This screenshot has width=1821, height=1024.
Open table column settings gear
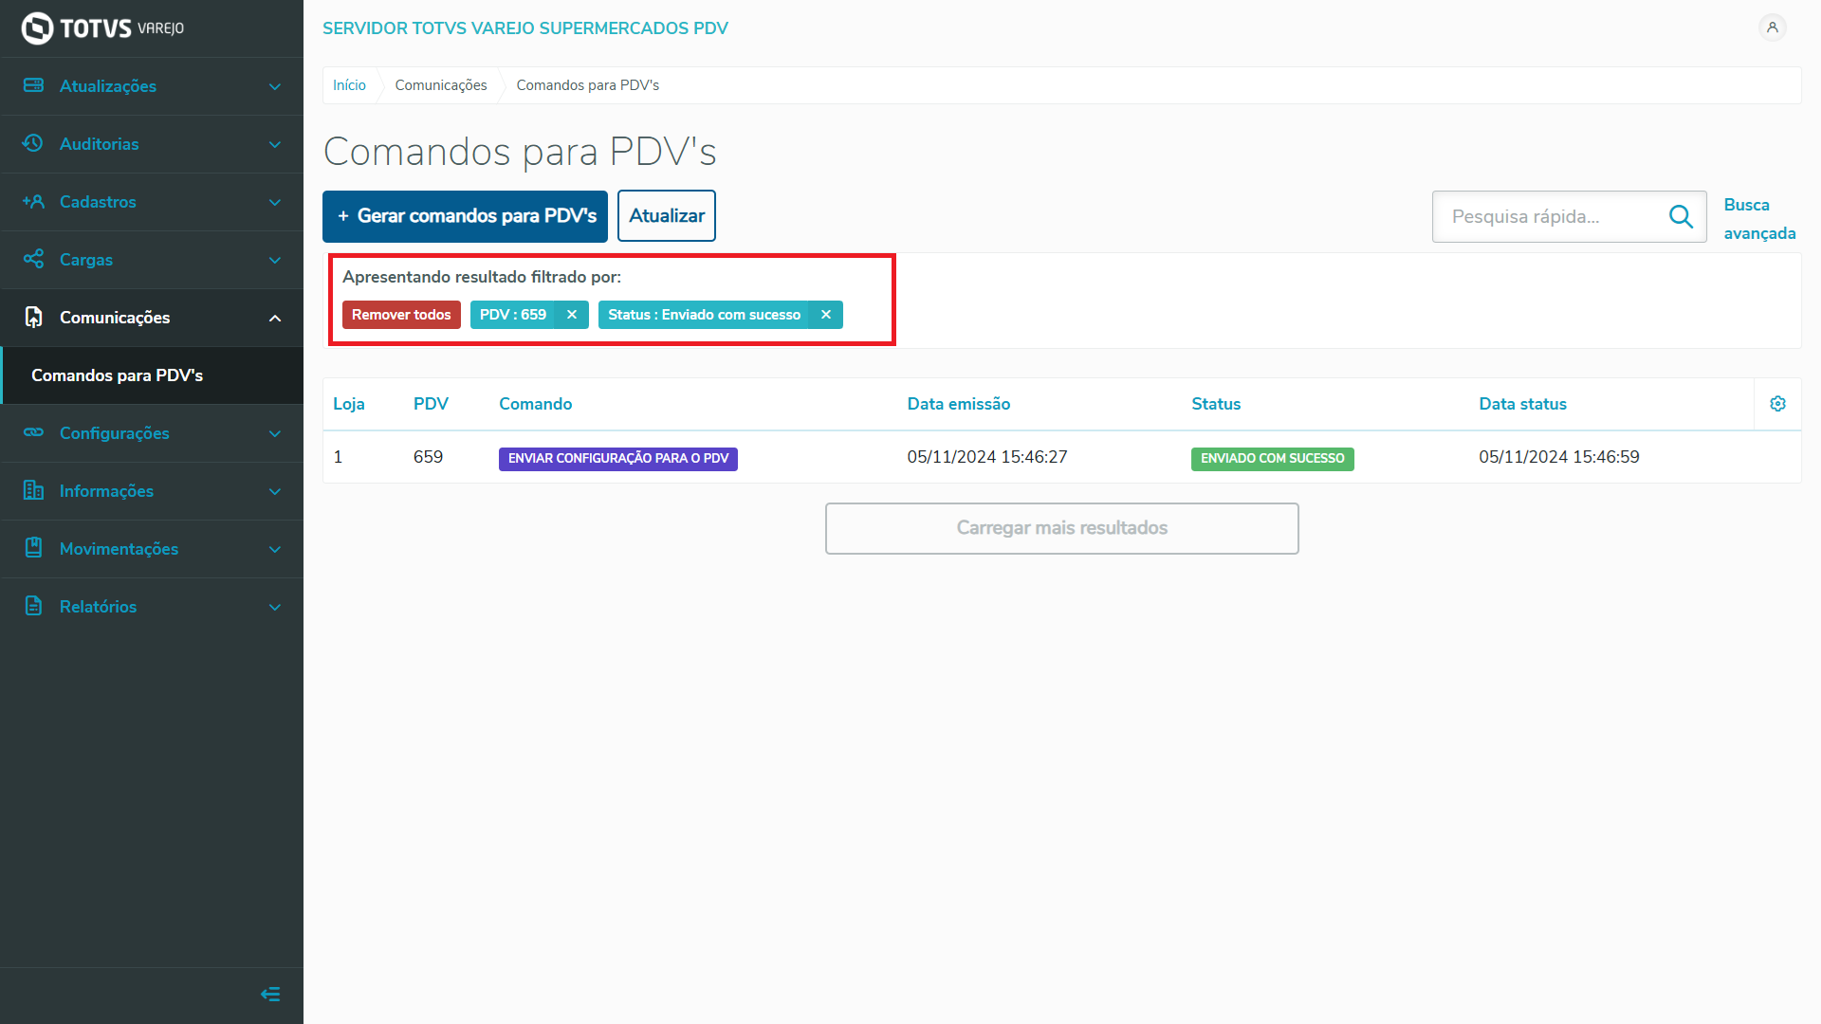[x=1777, y=404]
